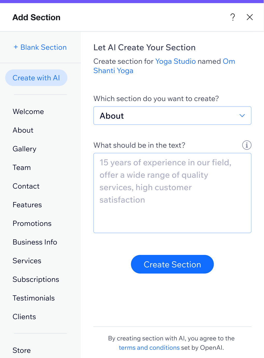This screenshot has height=358, width=264.
Task: Choose the Gallery category in sidebar
Action: pyautogui.click(x=24, y=149)
